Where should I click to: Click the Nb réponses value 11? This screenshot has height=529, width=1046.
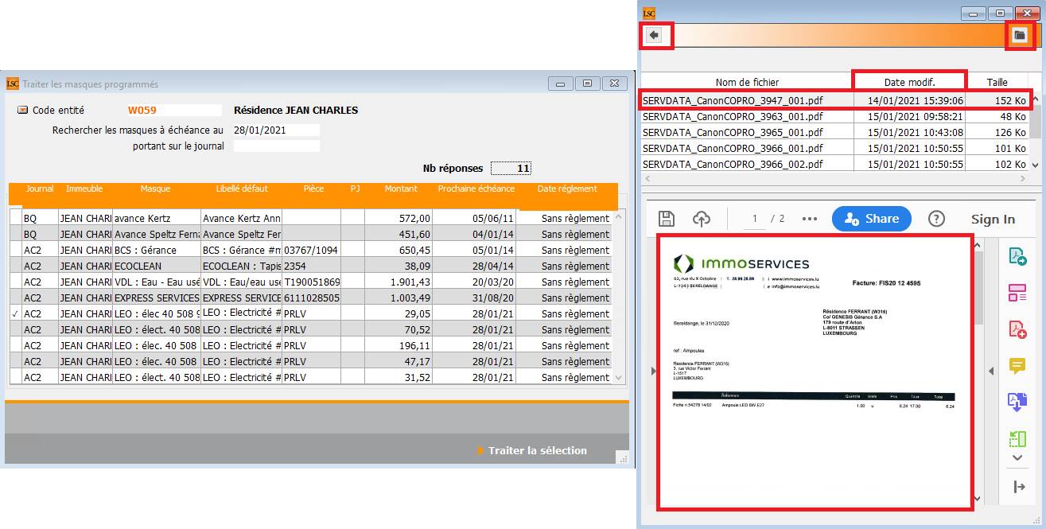click(511, 168)
